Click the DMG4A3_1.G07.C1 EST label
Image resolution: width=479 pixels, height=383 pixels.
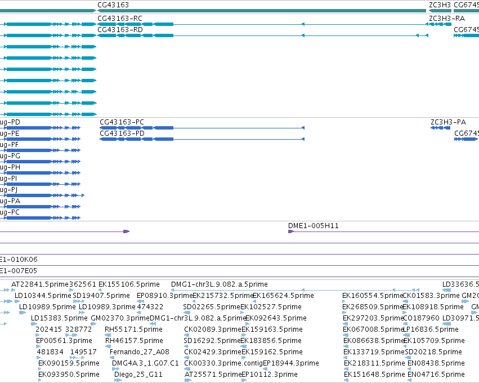point(145,363)
